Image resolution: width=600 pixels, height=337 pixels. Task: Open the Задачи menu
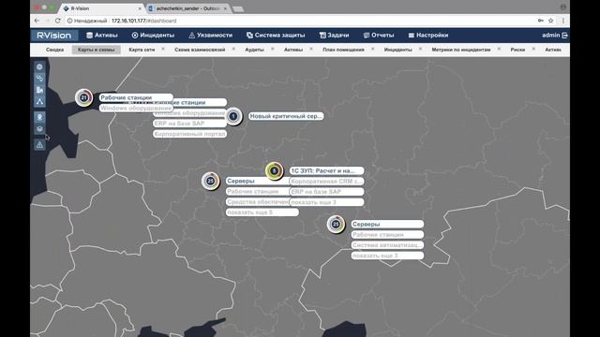[334, 36]
